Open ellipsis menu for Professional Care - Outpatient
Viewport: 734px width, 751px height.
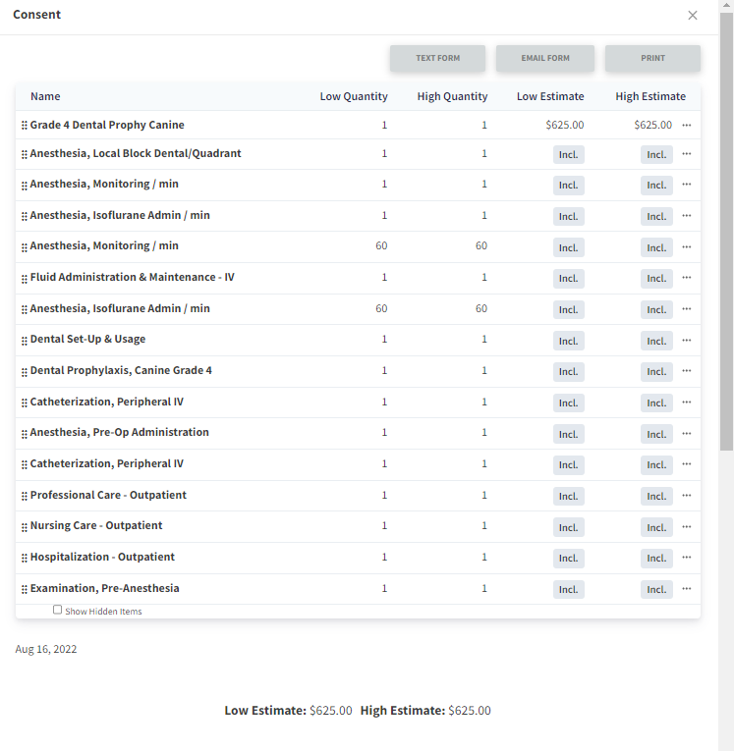pos(687,495)
